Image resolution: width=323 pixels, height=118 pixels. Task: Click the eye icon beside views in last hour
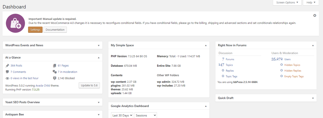click(x=7, y=78)
